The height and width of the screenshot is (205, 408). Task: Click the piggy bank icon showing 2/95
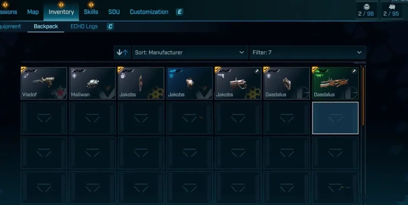pyautogui.click(x=391, y=7)
